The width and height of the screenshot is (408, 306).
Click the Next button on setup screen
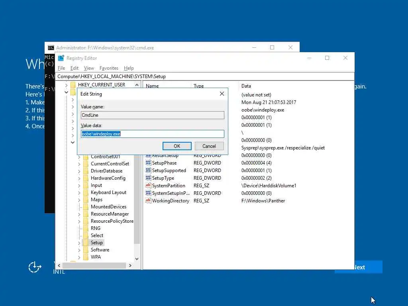tap(368, 267)
